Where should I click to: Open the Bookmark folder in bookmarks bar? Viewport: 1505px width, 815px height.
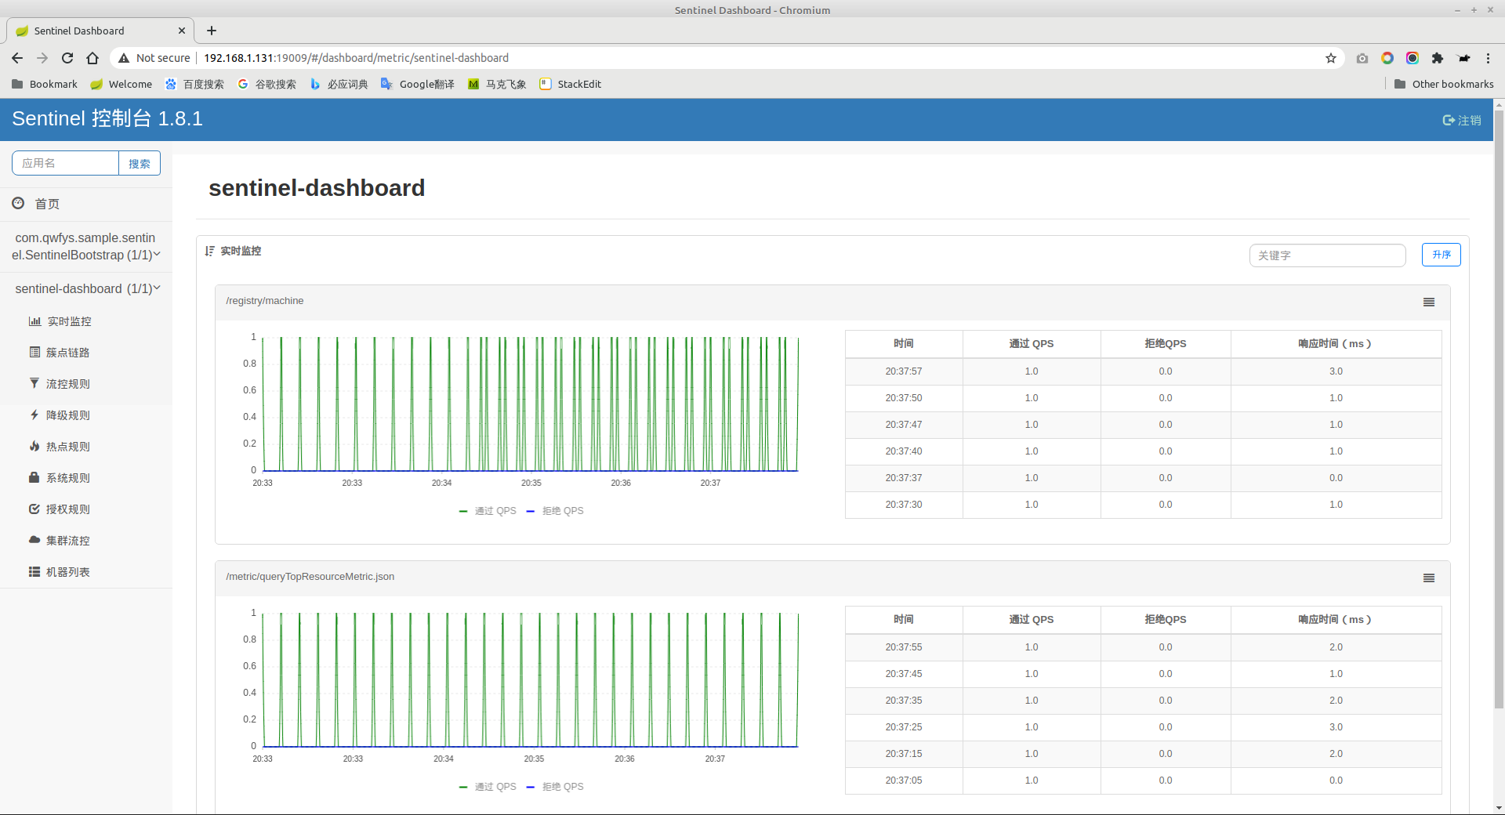(45, 84)
